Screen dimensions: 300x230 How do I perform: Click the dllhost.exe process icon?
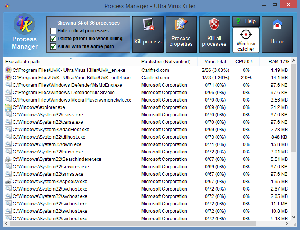8,137
